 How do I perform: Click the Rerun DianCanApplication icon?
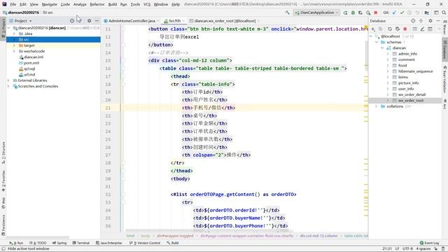[345, 13]
